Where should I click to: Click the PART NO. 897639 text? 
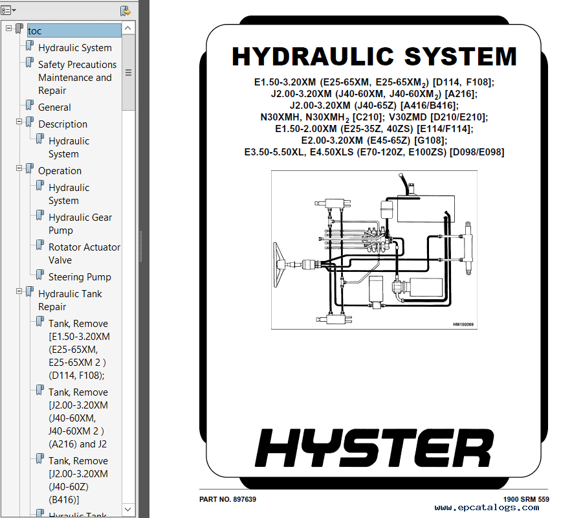(x=228, y=499)
